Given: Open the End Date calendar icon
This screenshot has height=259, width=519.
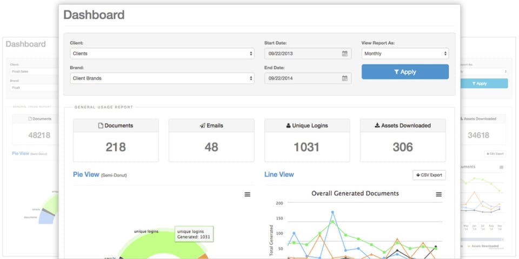Looking at the screenshot, I should pos(344,78).
